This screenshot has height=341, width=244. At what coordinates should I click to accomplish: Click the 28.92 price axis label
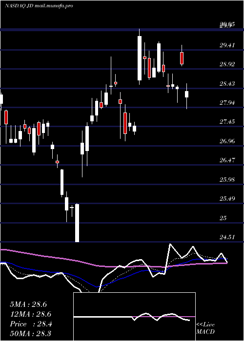227,64
